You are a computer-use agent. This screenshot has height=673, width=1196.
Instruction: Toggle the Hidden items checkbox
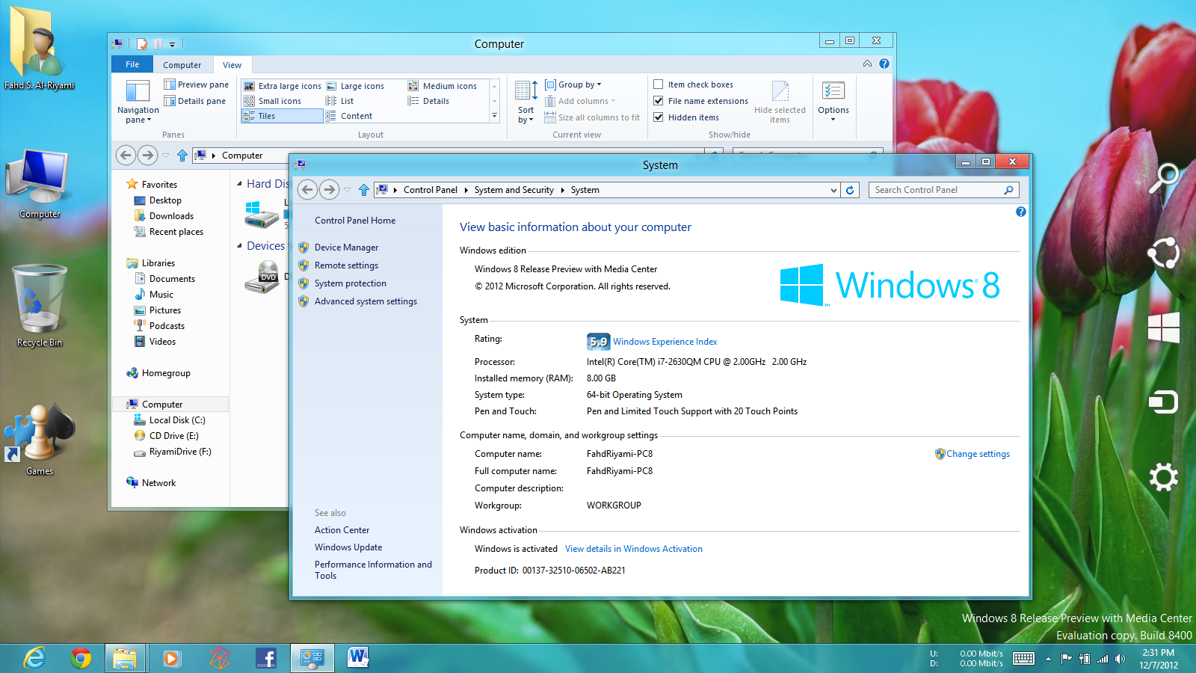tap(659, 117)
